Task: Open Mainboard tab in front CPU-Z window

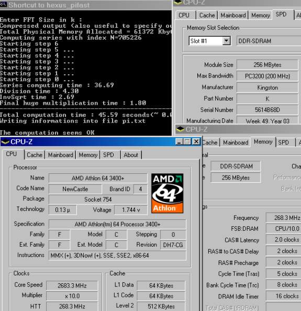Action: click(x=61, y=155)
